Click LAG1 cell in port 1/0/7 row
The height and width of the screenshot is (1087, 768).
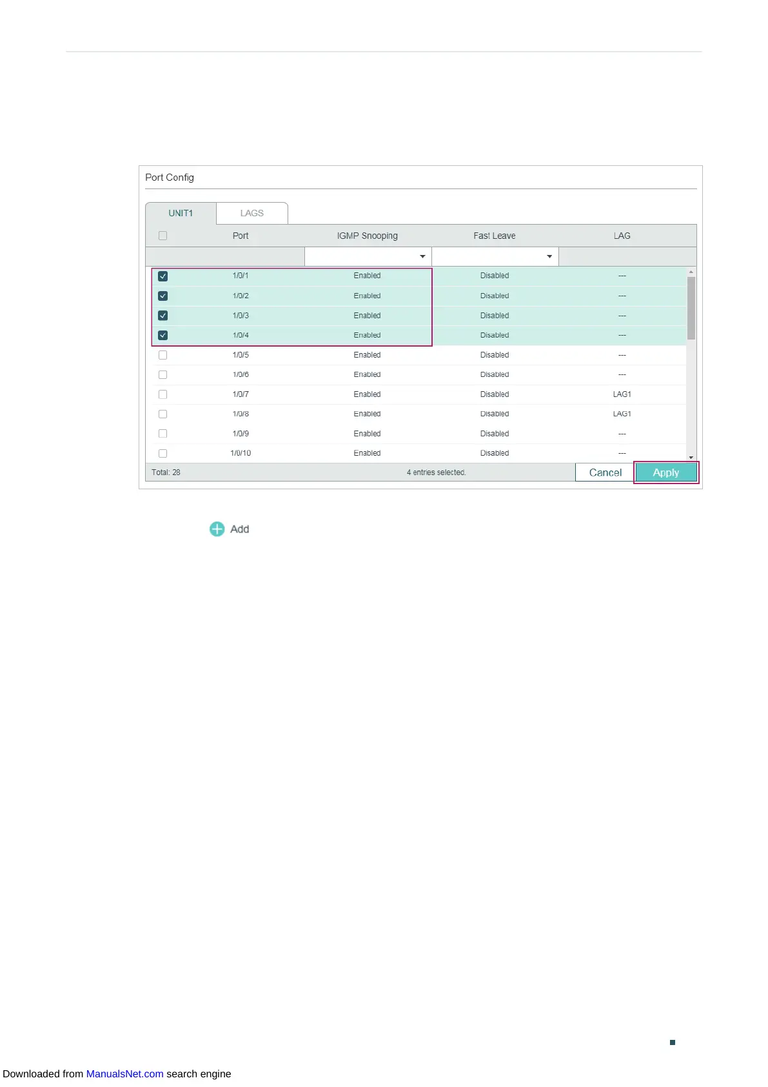[x=622, y=394]
